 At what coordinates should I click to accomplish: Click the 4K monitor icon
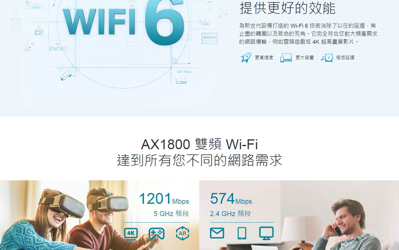point(131,234)
